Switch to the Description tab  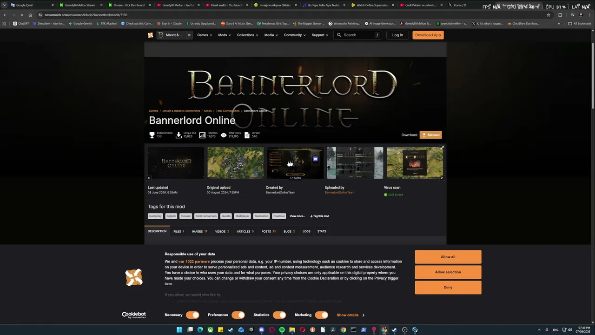click(x=157, y=231)
